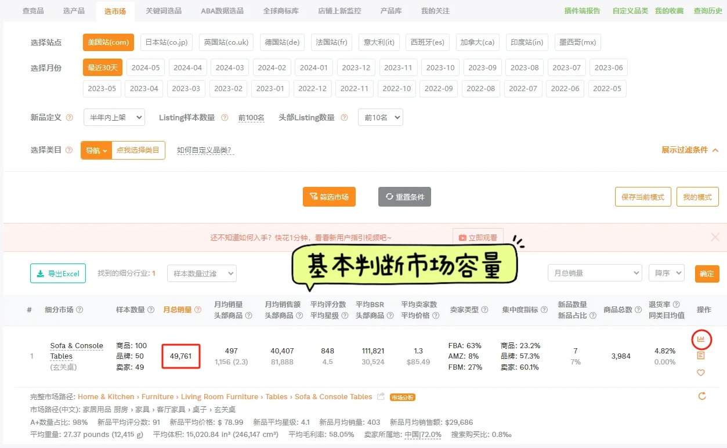The width and height of the screenshot is (727, 448).
Task: Collapse filters via 展示过滤条件 chevron
Action: pos(715,149)
